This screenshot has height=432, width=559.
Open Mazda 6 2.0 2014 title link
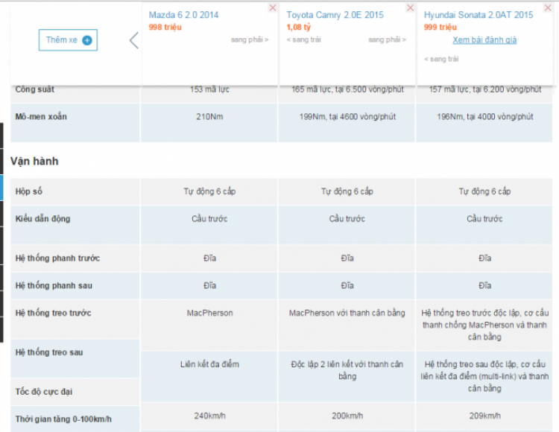click(x=183, y=15)
